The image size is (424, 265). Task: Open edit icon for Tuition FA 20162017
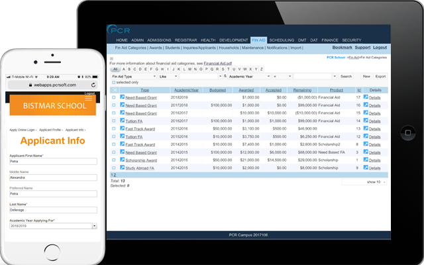[122, 121]
